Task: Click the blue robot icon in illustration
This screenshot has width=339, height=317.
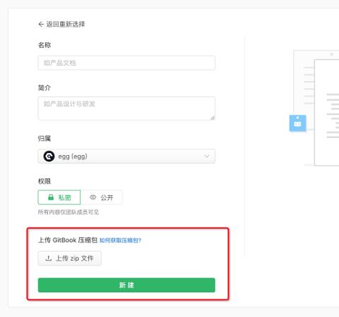Action: pyautogui.click(x=297, y=123)
